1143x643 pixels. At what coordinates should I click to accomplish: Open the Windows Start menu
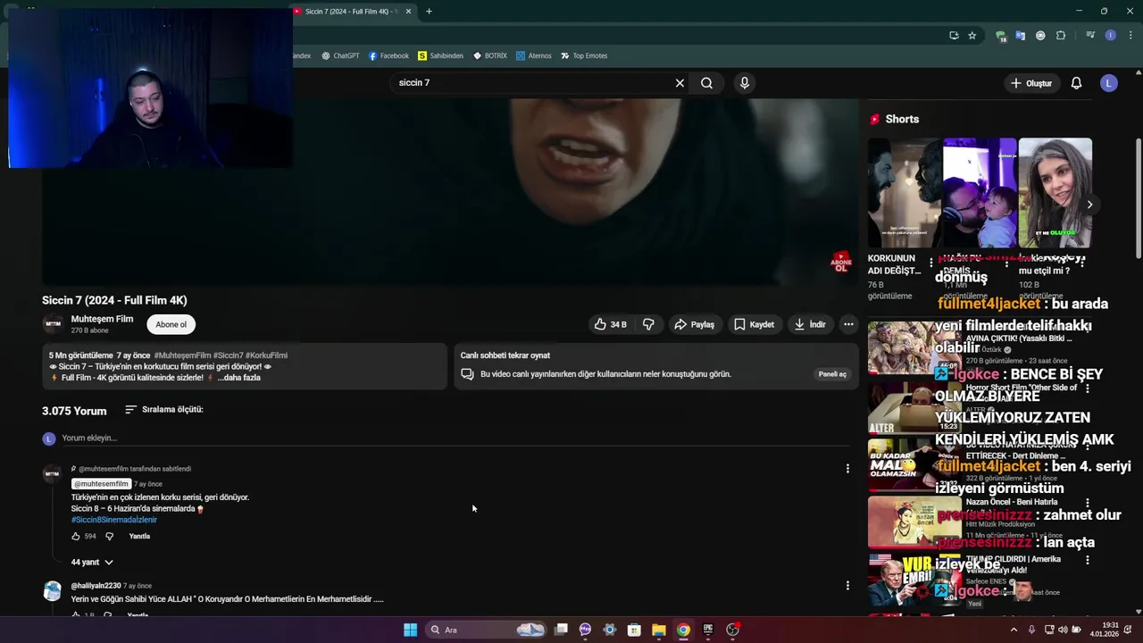pyautogui.click(x=410, y=630)
